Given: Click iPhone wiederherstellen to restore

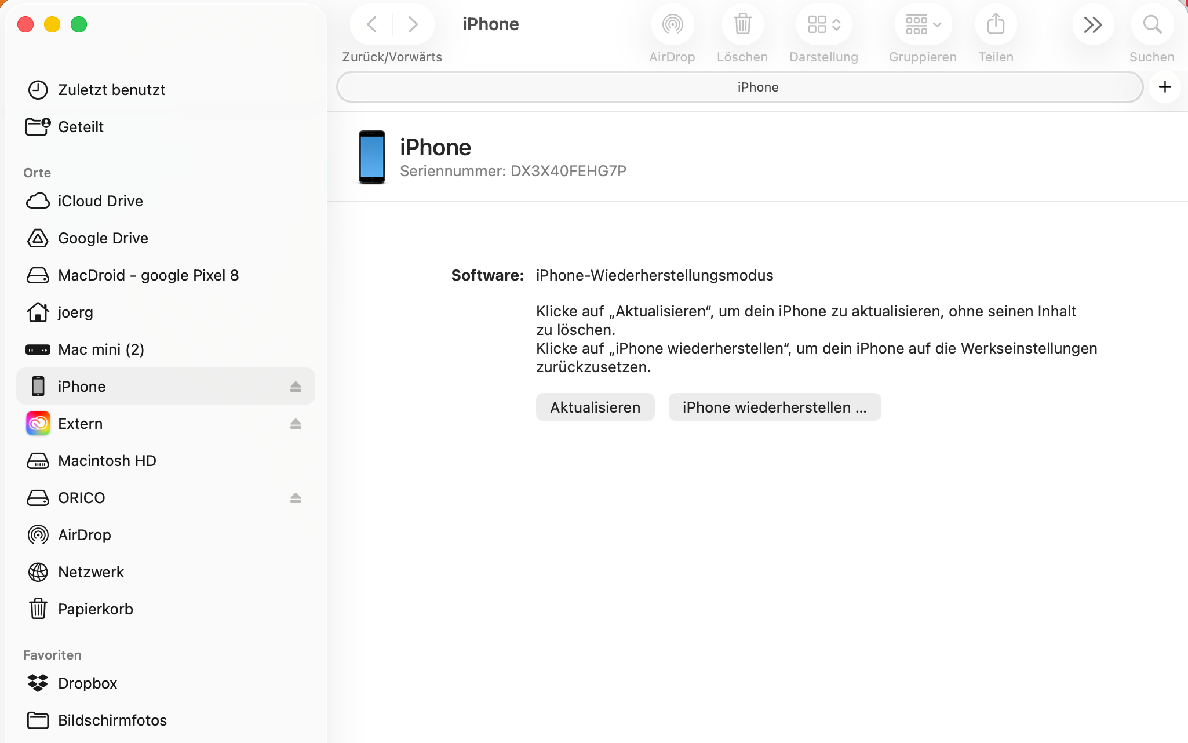Looking at the screenshot, I should [x=774, y=407].
